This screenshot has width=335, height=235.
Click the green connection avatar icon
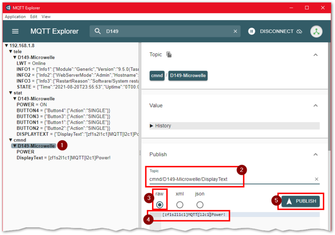click(x=316, y=31)
